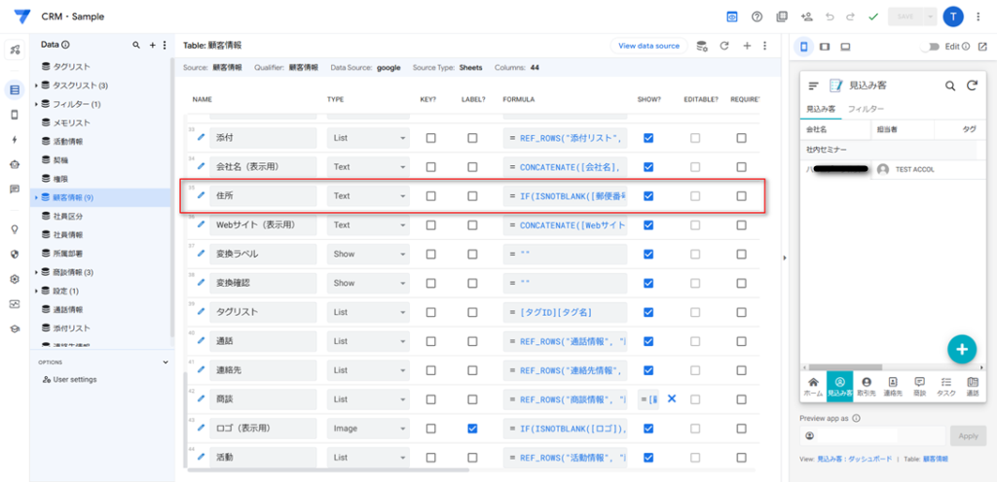
Task: Click the View data source button
Action: click(648, 46)
